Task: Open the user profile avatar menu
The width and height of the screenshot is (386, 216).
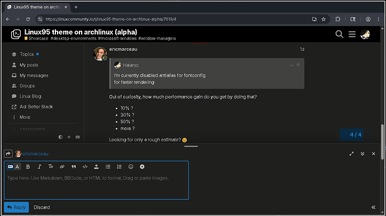Action: point(365,35)
